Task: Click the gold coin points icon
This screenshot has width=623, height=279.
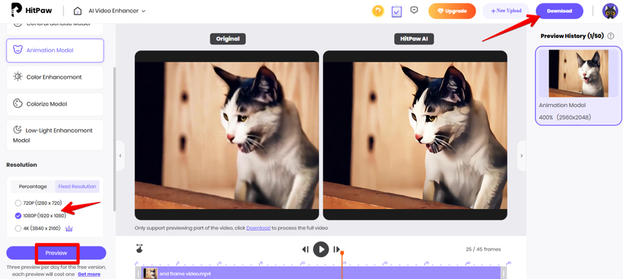Action: click(378, 11)
